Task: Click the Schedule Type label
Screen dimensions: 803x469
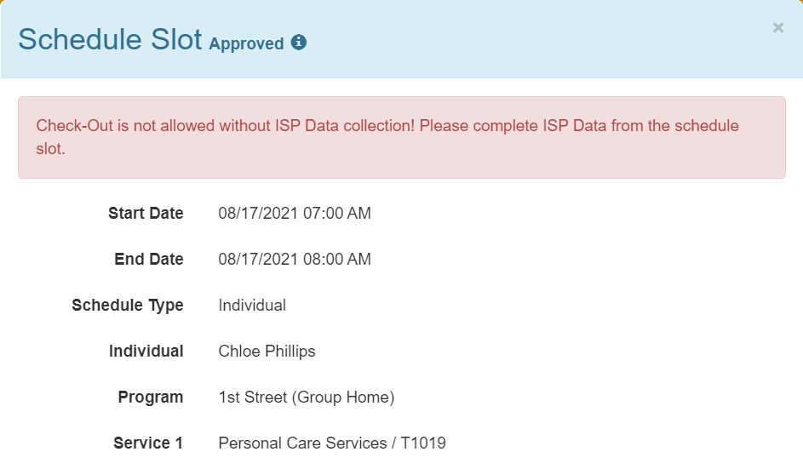Action: pos(128,306)
